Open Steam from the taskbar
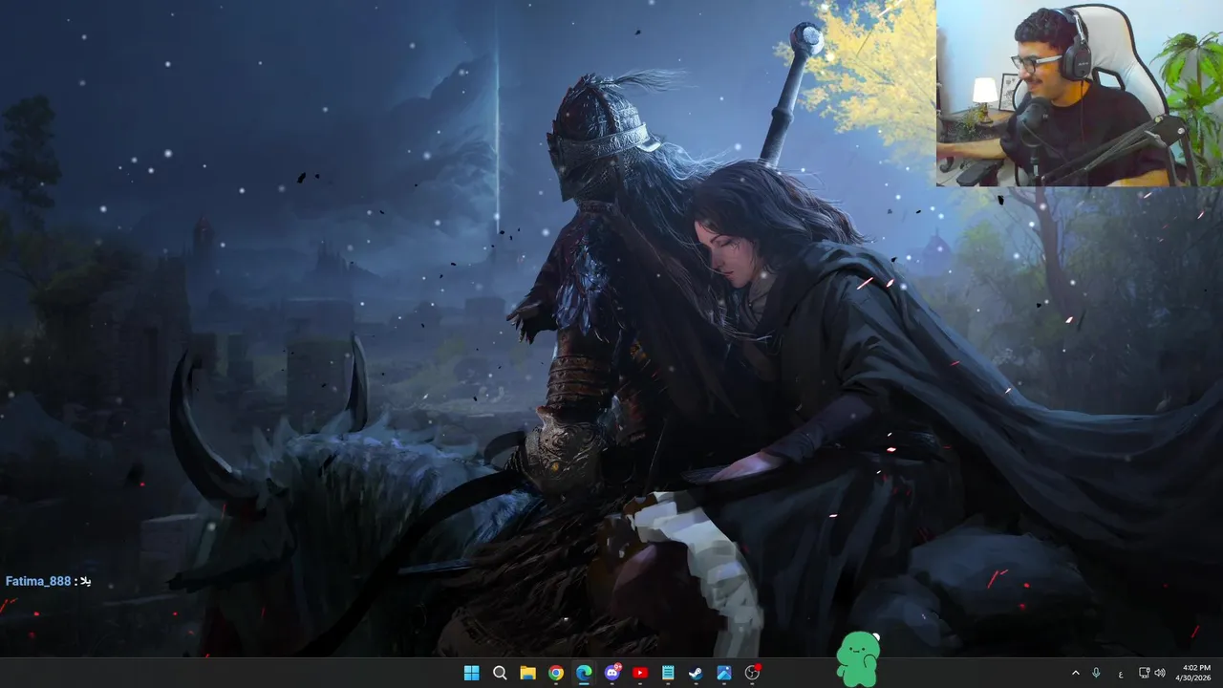The height and width of the screenshot is (688, 1223). pos(697,673)
